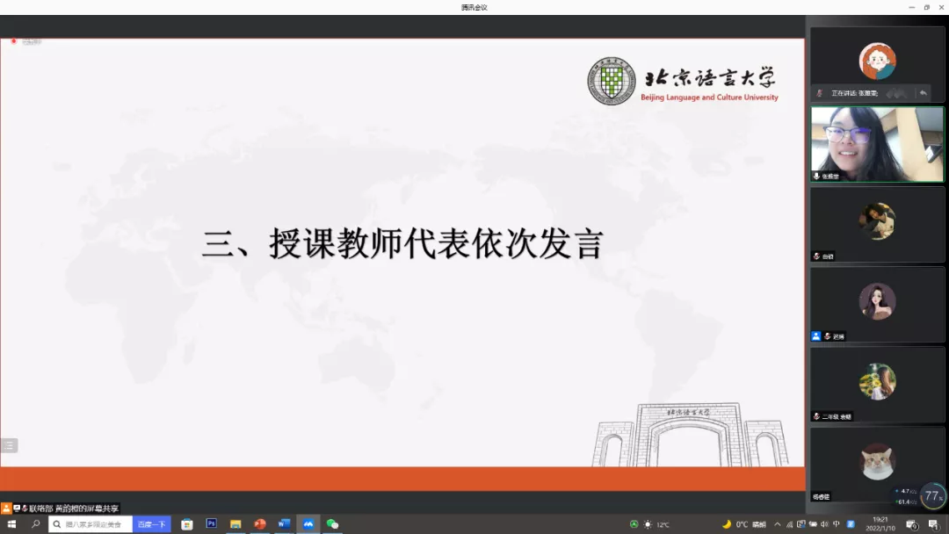Screen dimensions: 949x534
Task: Click the reply arrow icon in speaker bar
Action: tap(923, 92)
